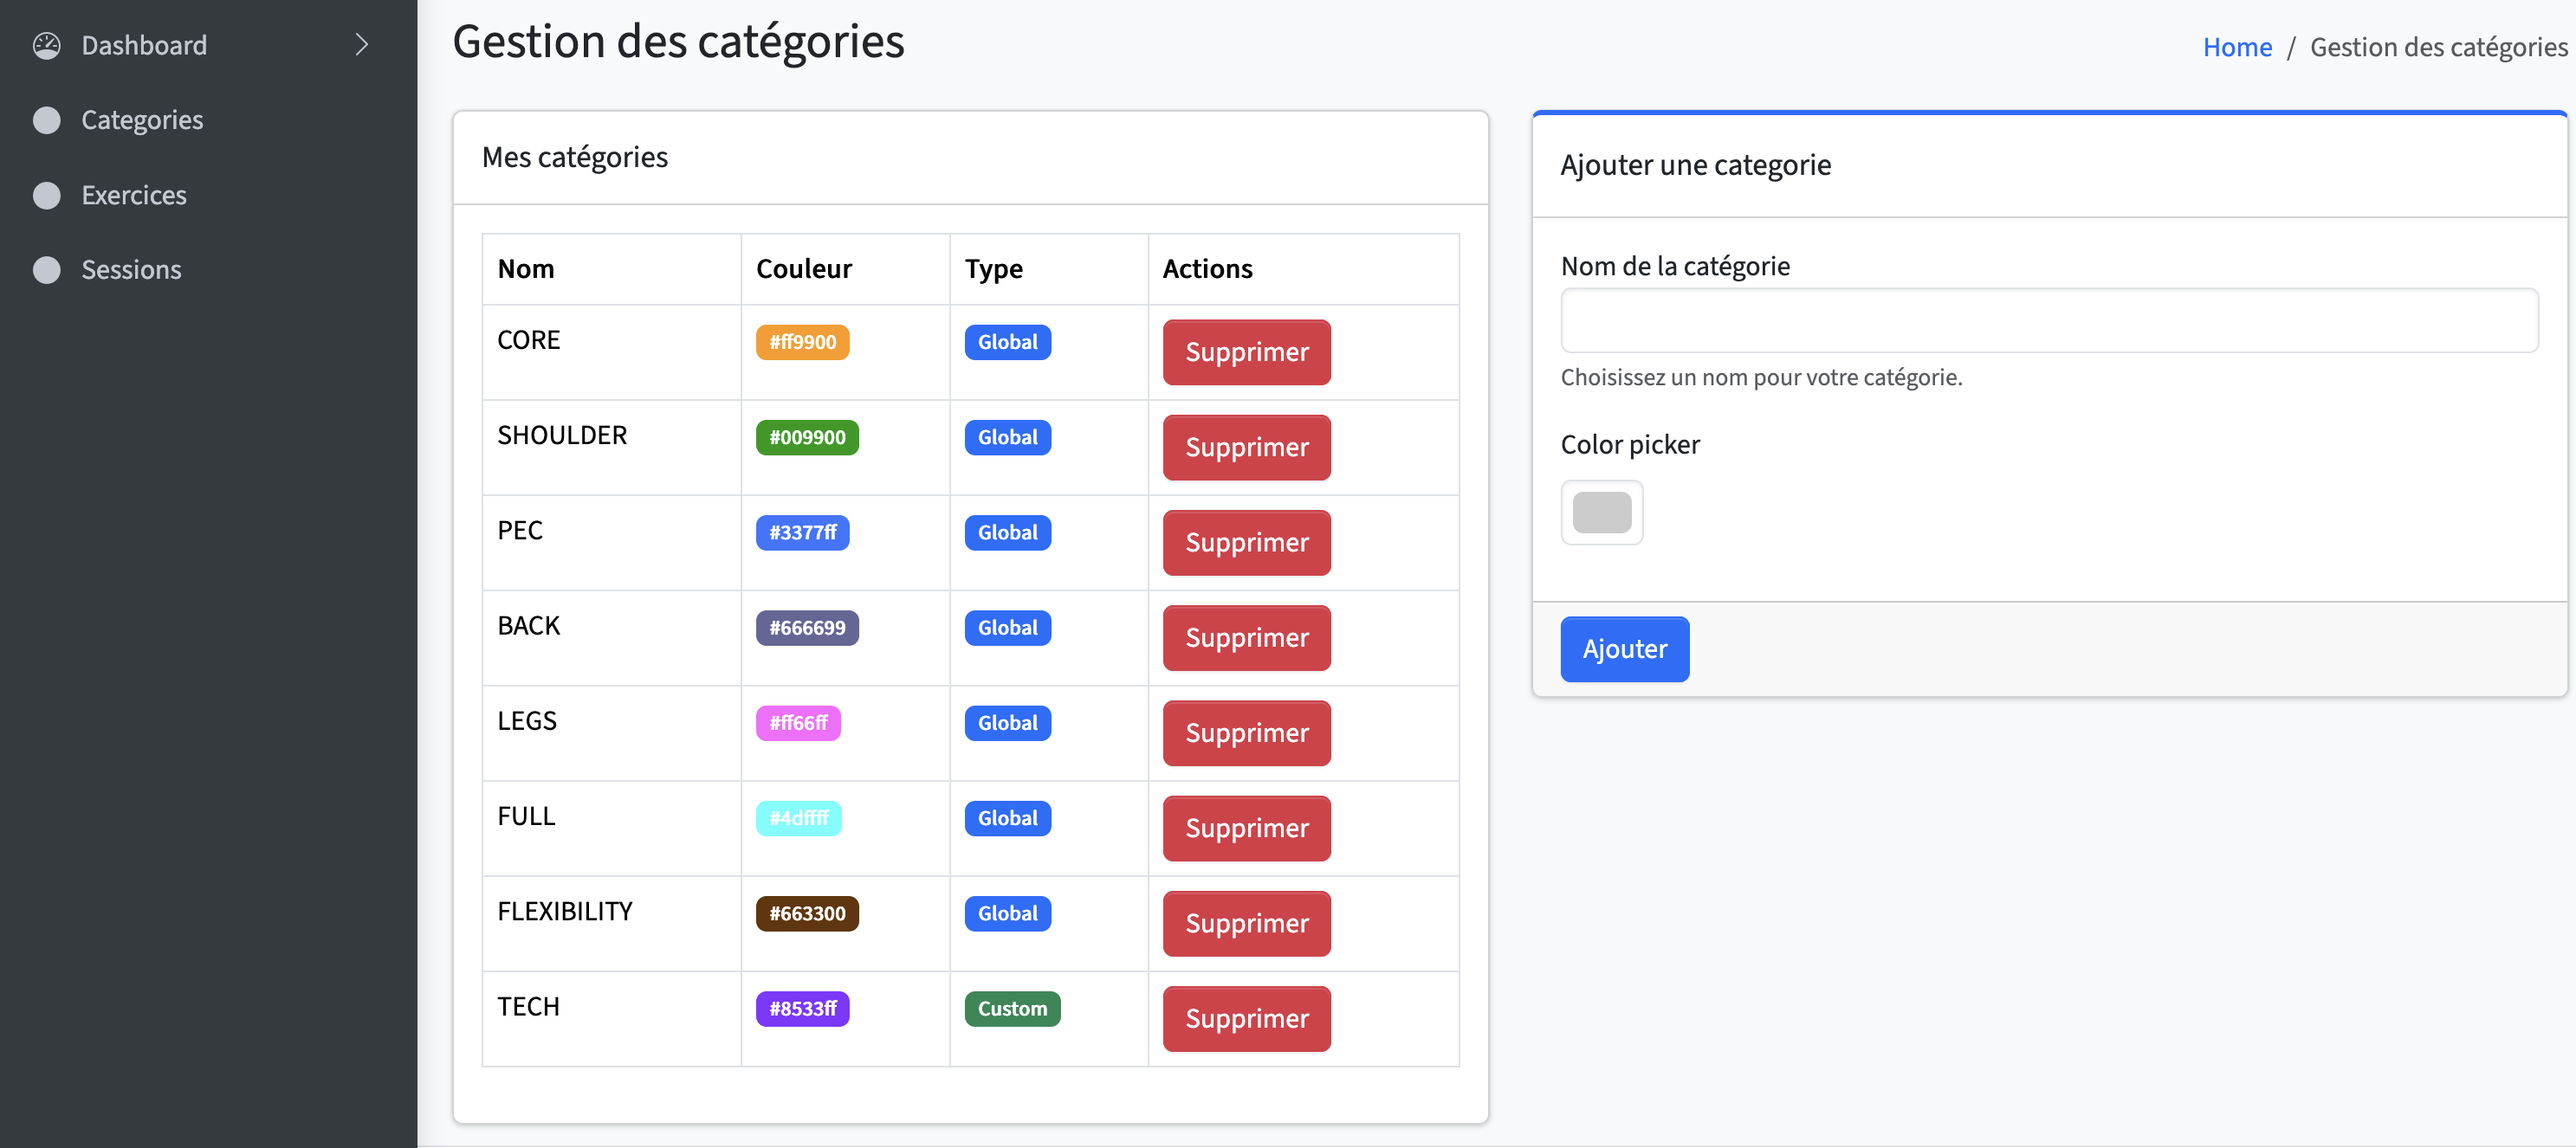
Task: Remove the LEGS category row
Action: (x=1246, y=732)
